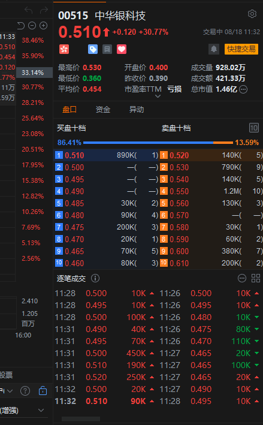Toggle the red heart favorite icon

[x=122, y=49]
